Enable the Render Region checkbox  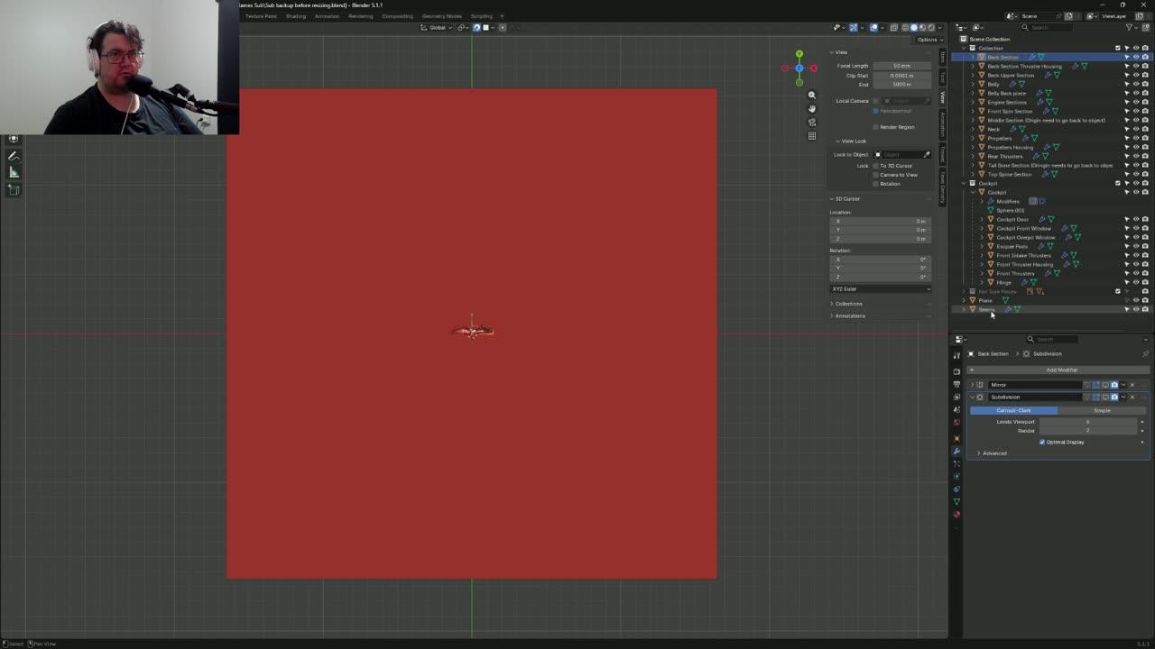point(875,127)
